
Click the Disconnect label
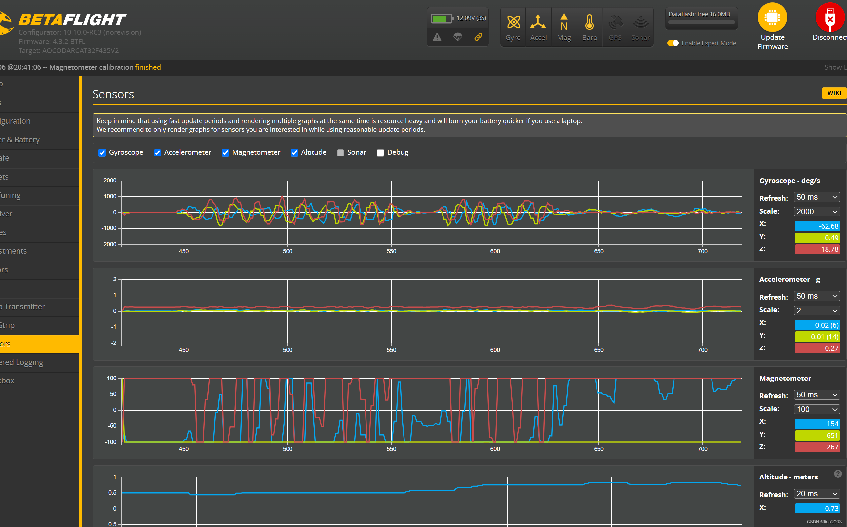tap(830, 37)
